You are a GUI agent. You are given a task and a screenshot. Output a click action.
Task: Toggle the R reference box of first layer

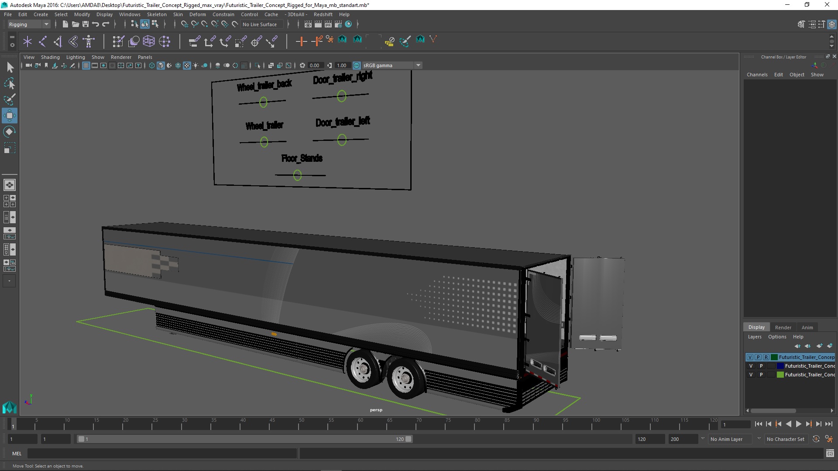click(766, 357)
